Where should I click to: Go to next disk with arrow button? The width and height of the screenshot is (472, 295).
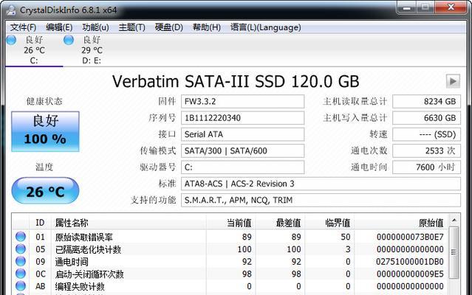pos(453,81)
